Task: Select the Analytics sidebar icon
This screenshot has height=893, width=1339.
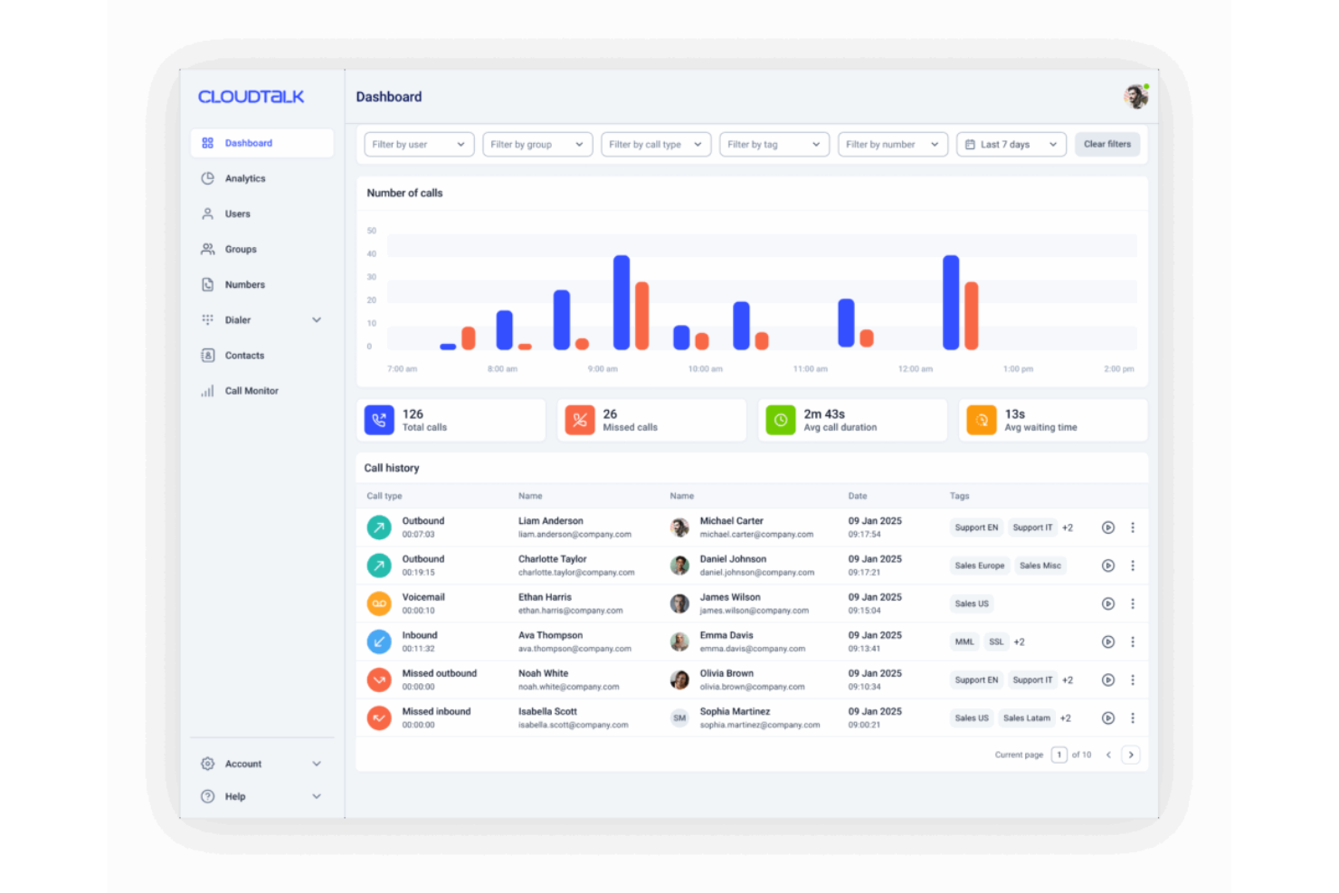Action: (207, 178)
